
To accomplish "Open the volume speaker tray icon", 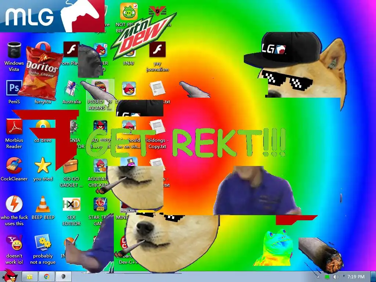I will point(336,277).
